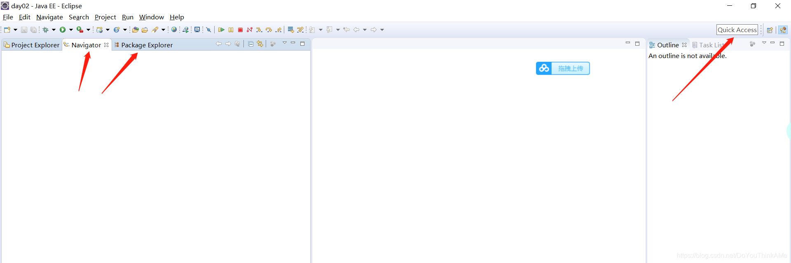Click the Save All icon
The image size is (791, 263).
point(33,30)
